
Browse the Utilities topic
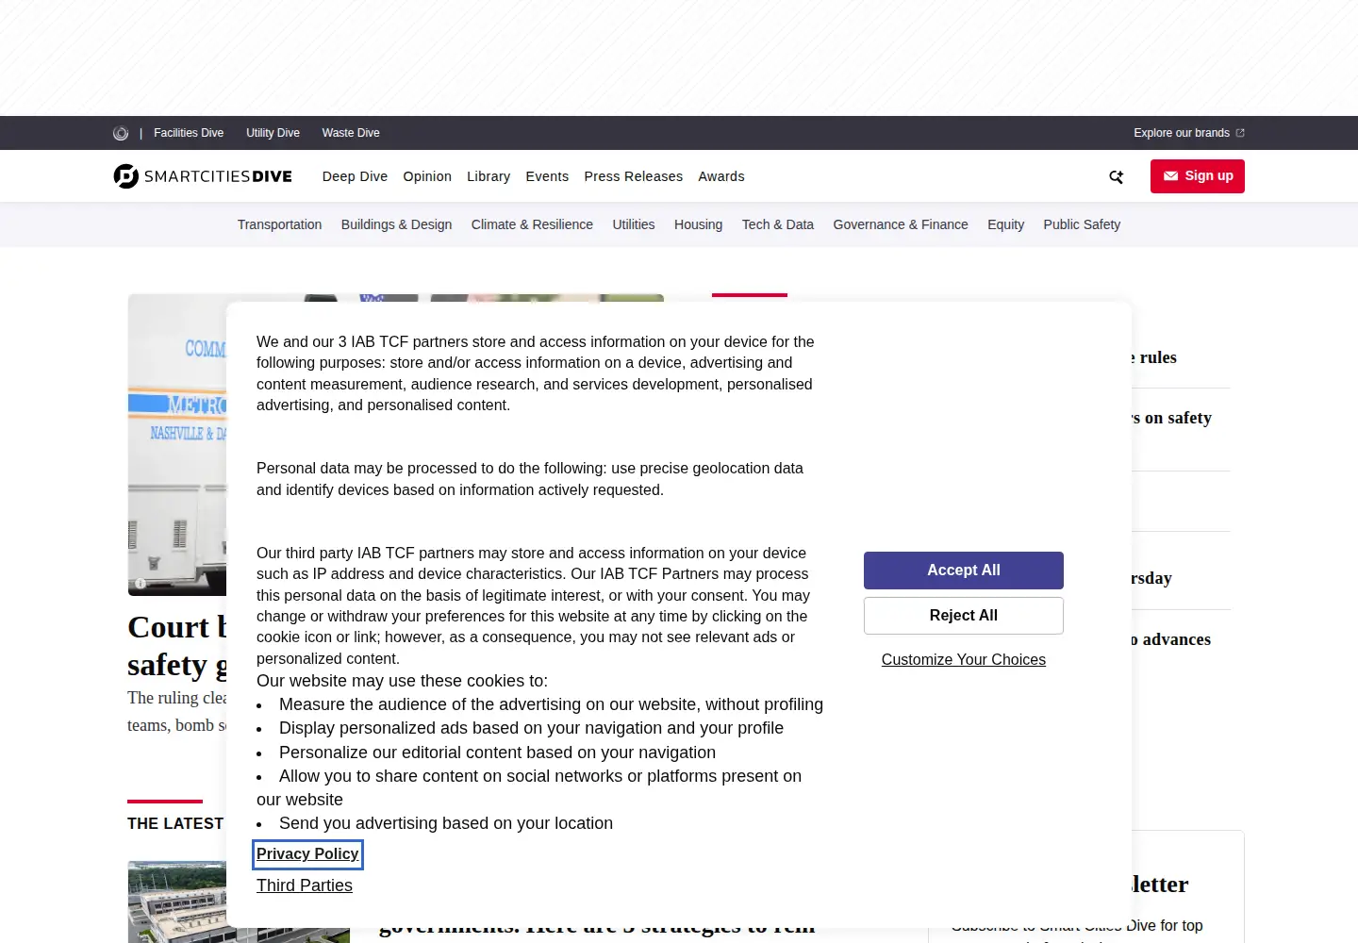coord(634,224)
